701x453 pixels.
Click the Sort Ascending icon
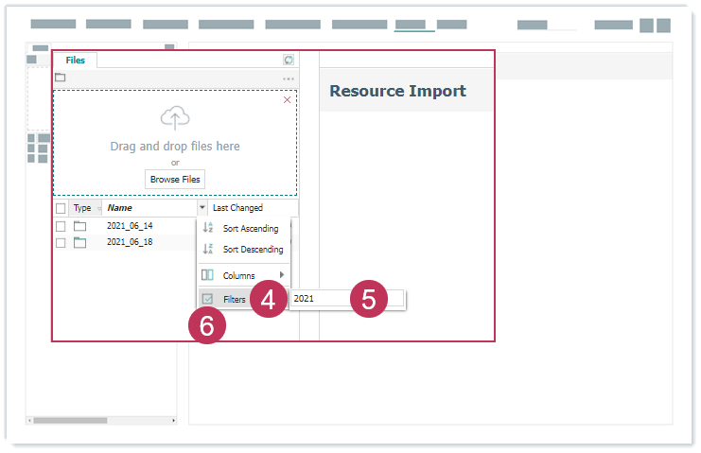tap(208, 228)
